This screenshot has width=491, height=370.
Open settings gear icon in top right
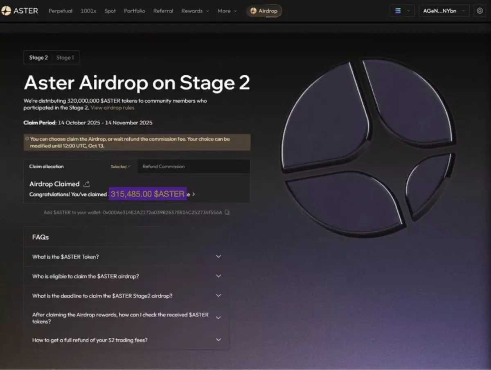480,11
